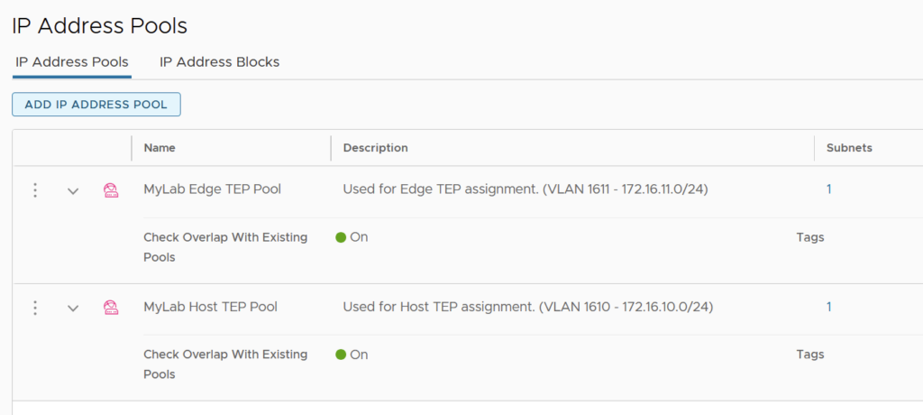923x415 pixels.
Task: Click the Description column header
Action: pos(375,148)
